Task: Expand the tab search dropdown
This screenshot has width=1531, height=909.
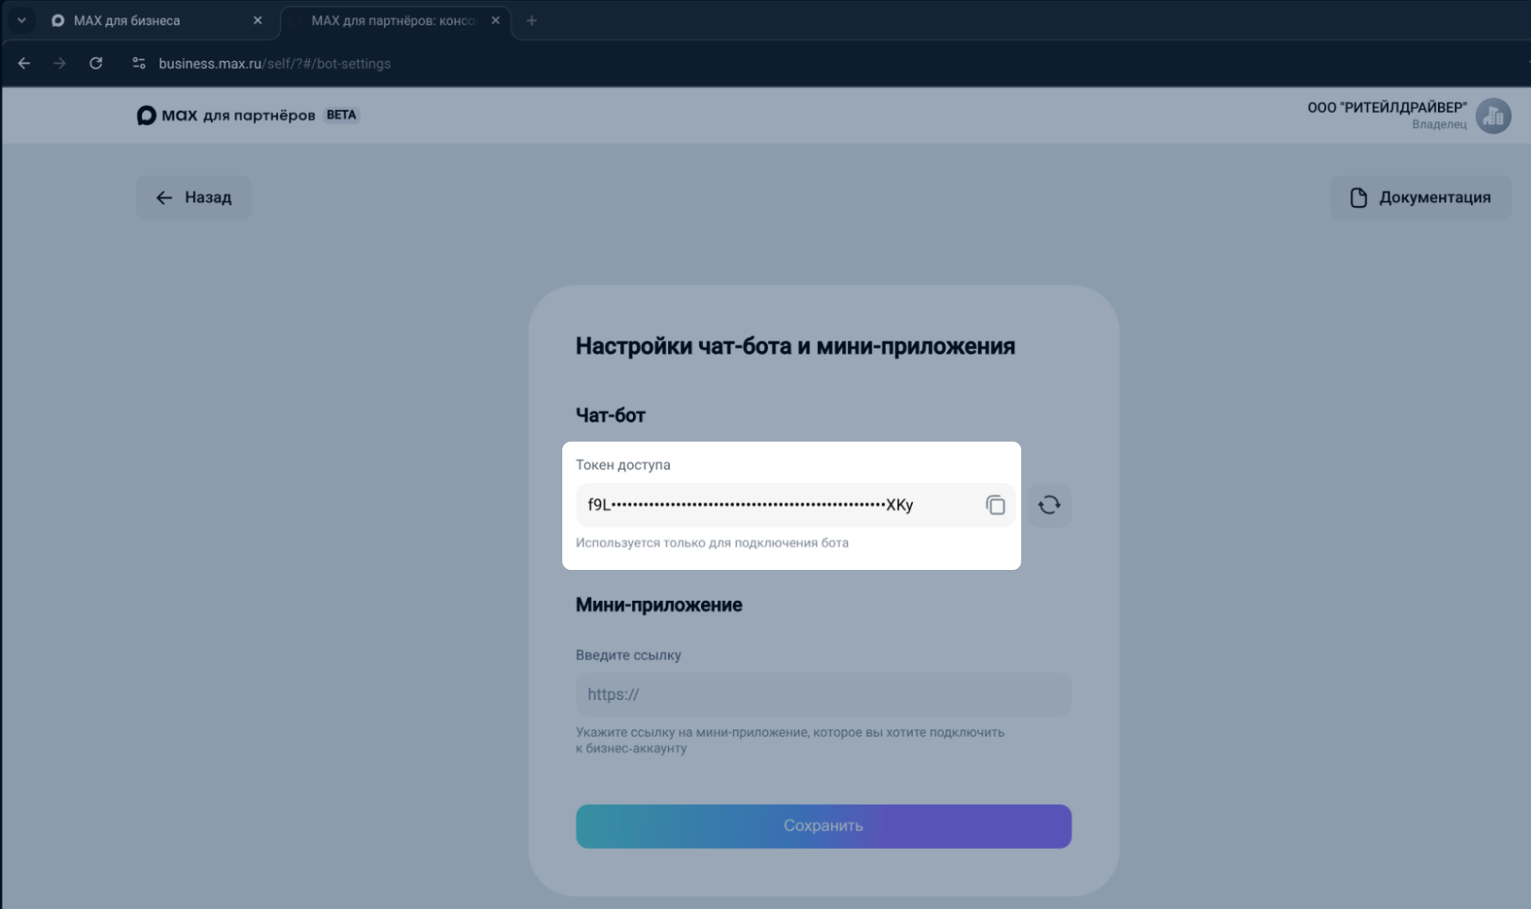Action: (x=22, y=21)
